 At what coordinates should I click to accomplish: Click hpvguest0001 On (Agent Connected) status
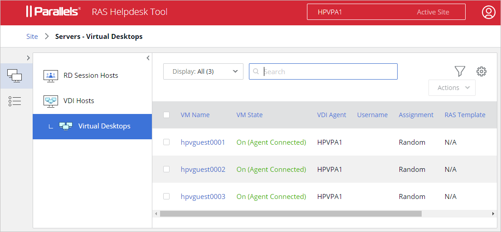point(271,142)
